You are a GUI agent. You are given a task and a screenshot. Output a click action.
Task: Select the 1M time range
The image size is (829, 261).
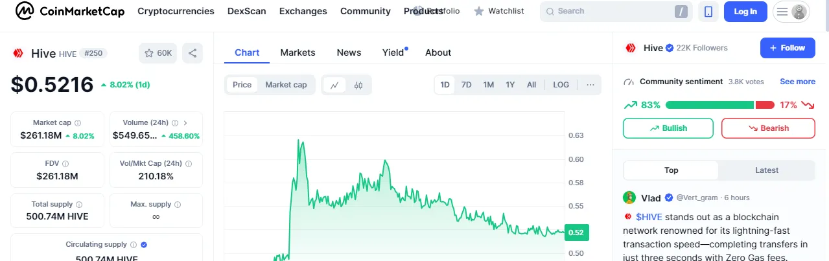(x=489, y=85)
